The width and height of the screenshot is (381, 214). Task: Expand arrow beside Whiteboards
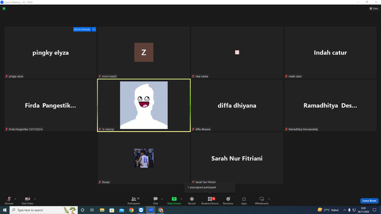click(269, 199)
